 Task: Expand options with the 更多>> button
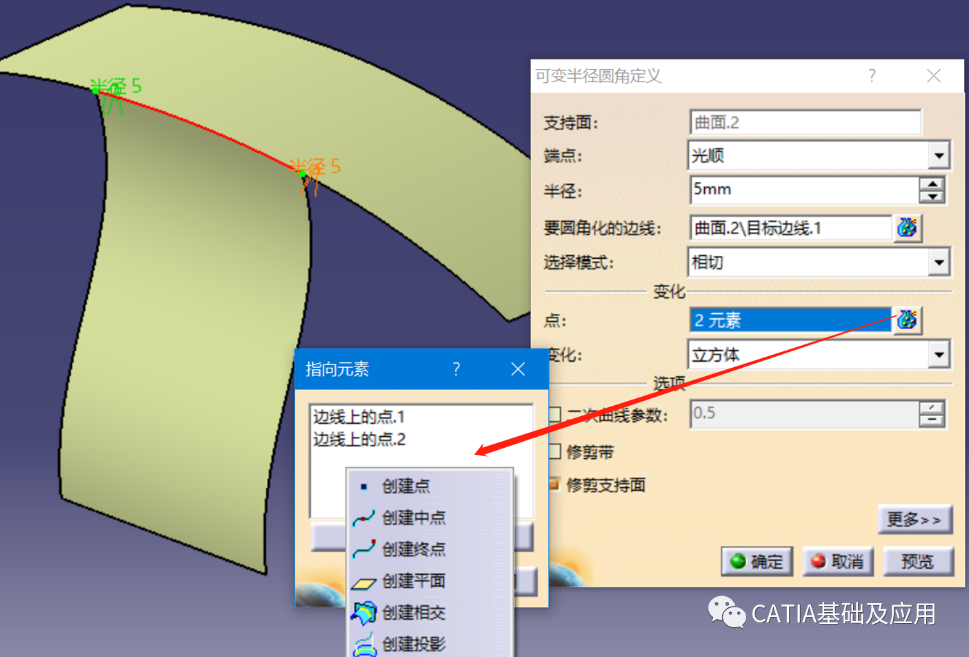(915, 520)
